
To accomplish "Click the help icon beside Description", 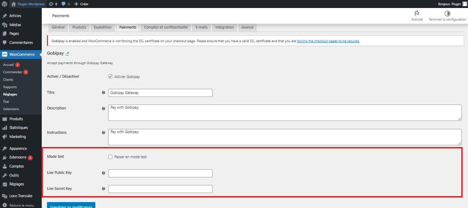I will click(x=103, y=108).
